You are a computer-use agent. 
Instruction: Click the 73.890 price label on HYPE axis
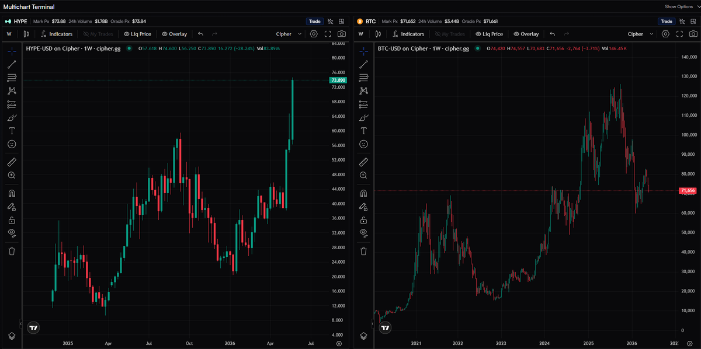[338, 80]
